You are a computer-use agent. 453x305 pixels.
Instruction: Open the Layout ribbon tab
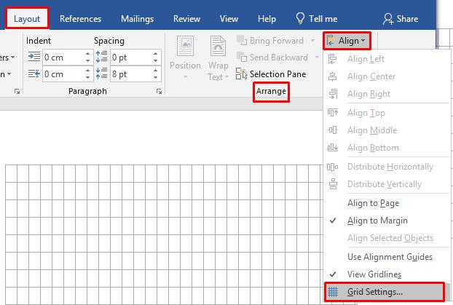(x=27, y=19)
